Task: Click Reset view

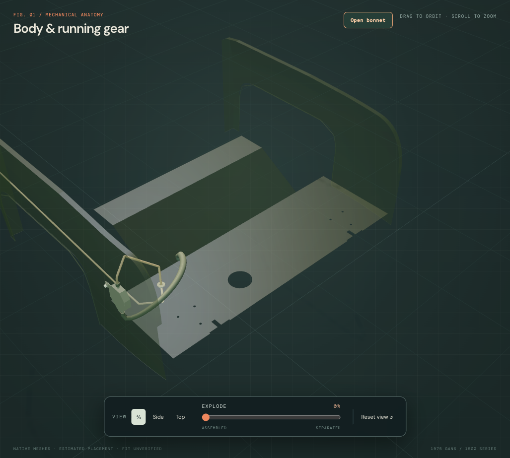Action: click(376, 417)
